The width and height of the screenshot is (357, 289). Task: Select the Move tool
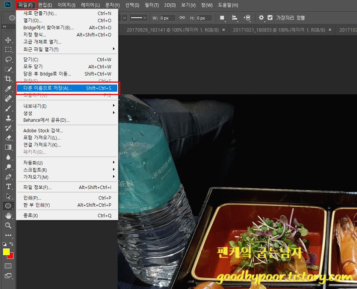pyautogui.click(x=8, y=40)
